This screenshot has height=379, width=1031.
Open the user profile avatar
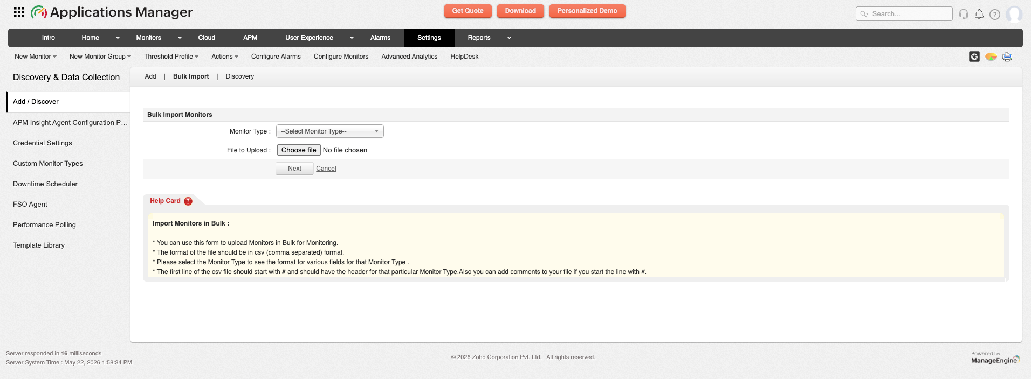click(x=1014, y=14)
